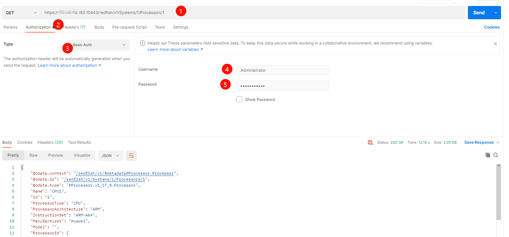
Task: Dismiss the Heads up warning banner
Action: coord(495,44)
